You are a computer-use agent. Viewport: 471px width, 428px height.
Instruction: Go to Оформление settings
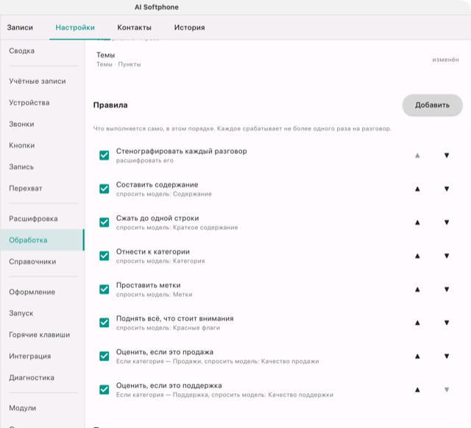click(42, 292)
